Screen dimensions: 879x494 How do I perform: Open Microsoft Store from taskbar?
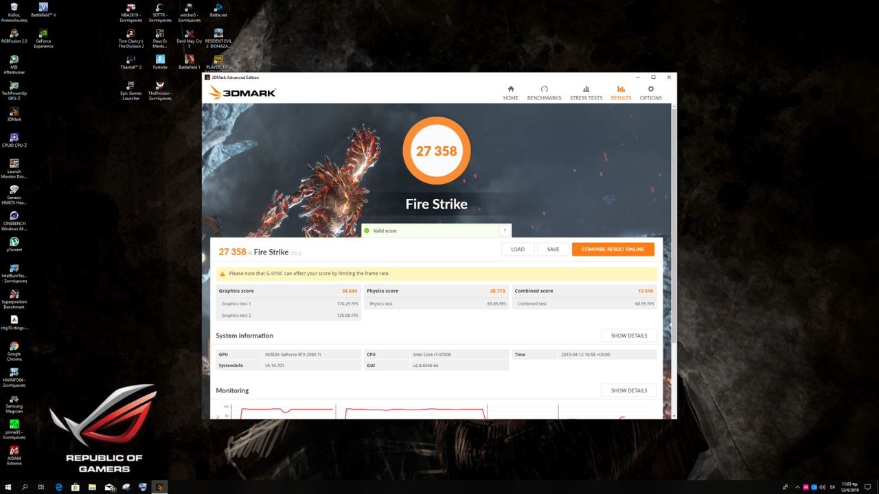(76, 487)
